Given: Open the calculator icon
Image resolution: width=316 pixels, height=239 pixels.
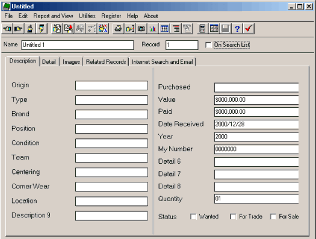Looking at the screenshot, I should [202, 29].
